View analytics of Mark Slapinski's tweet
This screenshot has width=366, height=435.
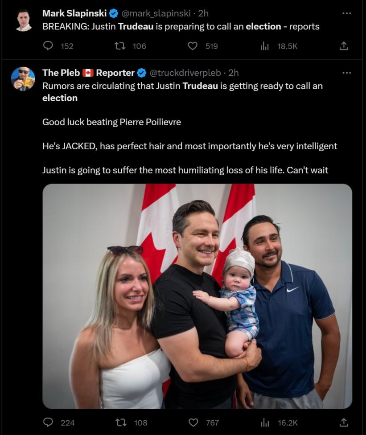point(265,46)
